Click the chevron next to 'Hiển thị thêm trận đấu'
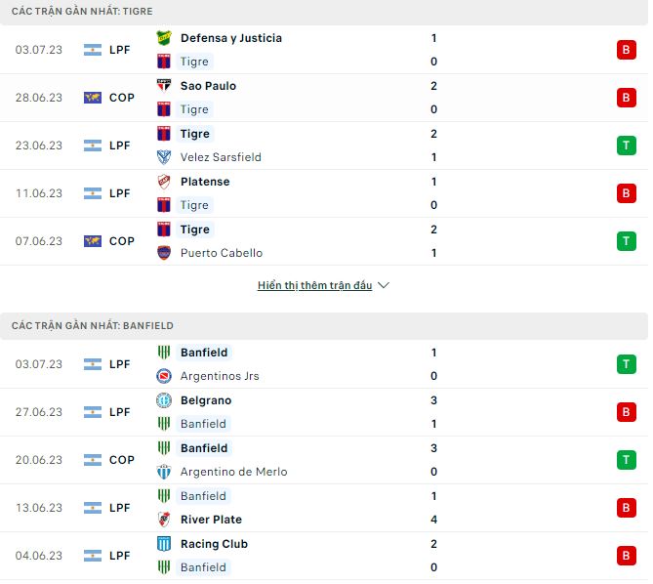Viewport: 653px width, 584px height. coord(384,286)
